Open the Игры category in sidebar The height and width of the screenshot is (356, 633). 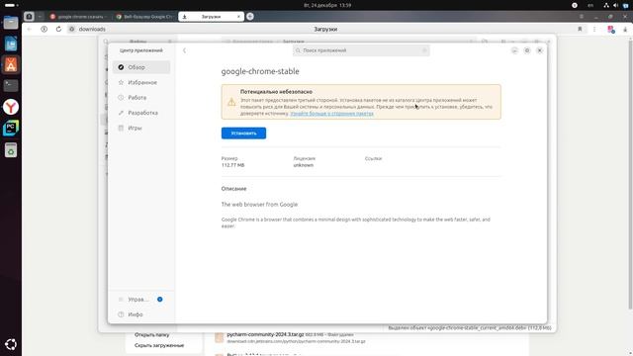(x=141, y=128)
